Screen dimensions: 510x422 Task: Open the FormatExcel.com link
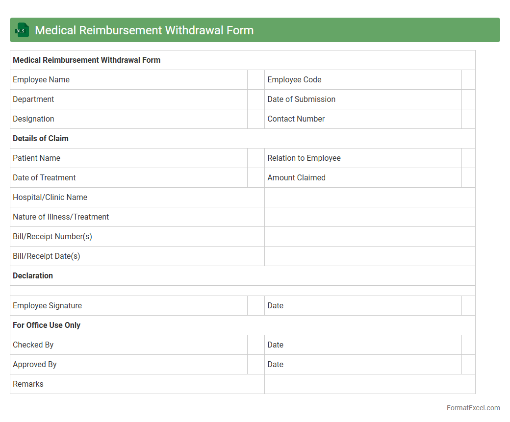pyautogui.click(x=473, y=408)
